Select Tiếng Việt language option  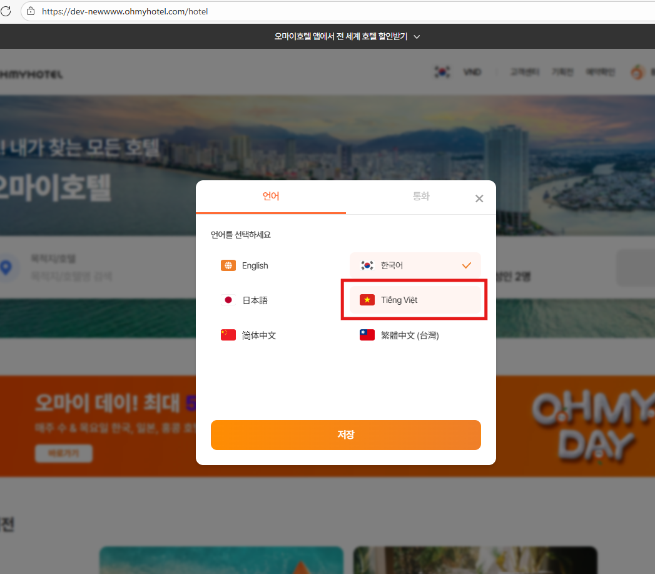415,300
